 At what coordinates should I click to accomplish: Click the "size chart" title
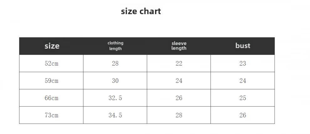point(141,11)
